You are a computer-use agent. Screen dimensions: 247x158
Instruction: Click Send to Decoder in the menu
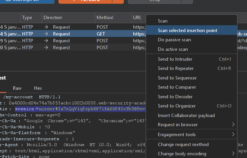175,97
